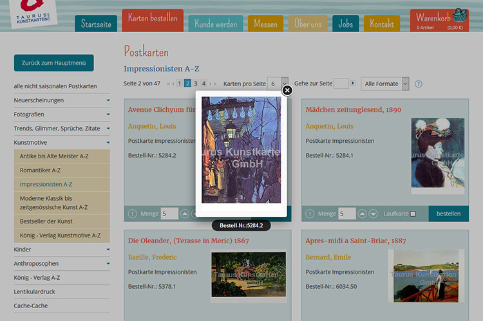Select Impressionisten A-Z submenu item
The height and width of the screenshot is (321, 483).
62,185
